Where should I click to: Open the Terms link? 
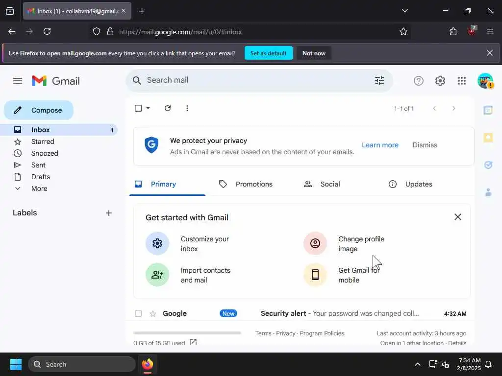pos(263,333)
